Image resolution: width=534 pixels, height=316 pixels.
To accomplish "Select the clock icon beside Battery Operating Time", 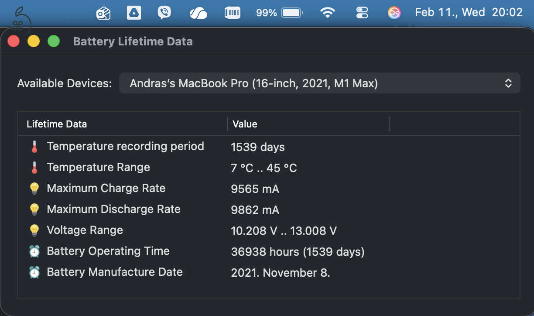I will (34, 251).
